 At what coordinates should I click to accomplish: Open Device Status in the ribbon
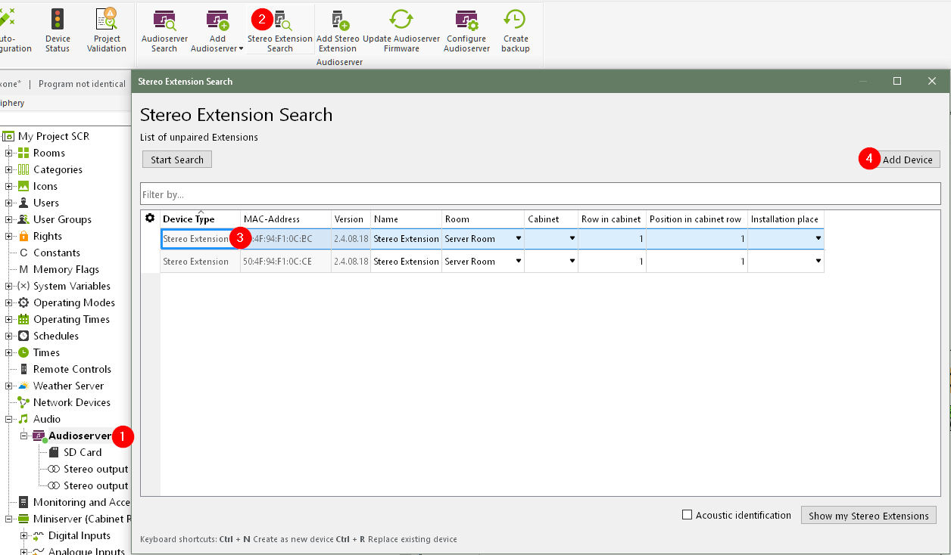pyautogui.click(x=58, y=30)
